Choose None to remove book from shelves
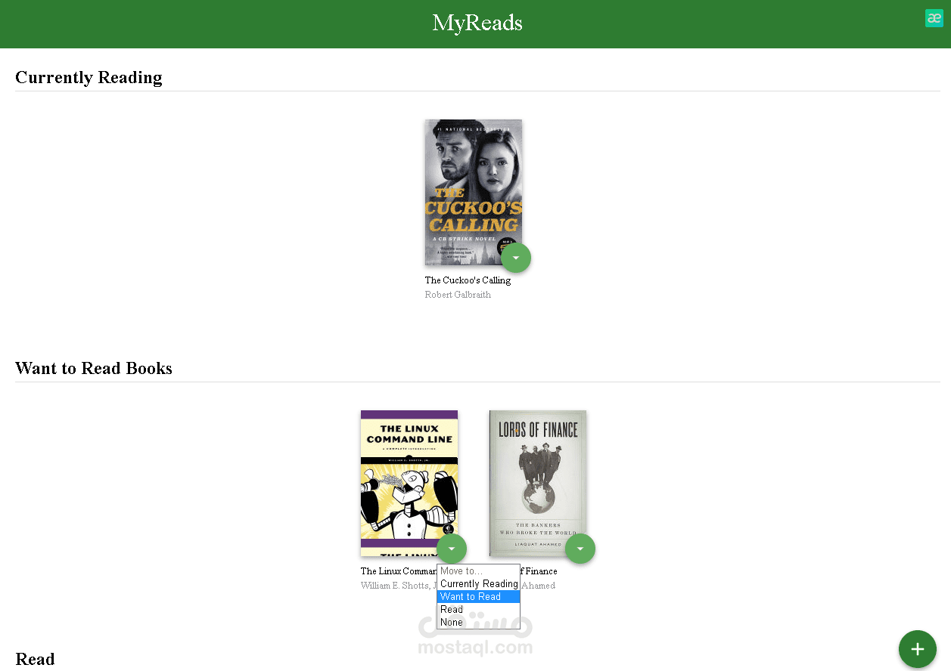Viewport: 951px width, 671px height. (479, 623)
